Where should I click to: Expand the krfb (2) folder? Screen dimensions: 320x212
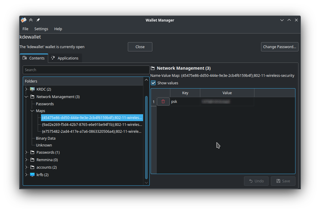pos(26,175)
